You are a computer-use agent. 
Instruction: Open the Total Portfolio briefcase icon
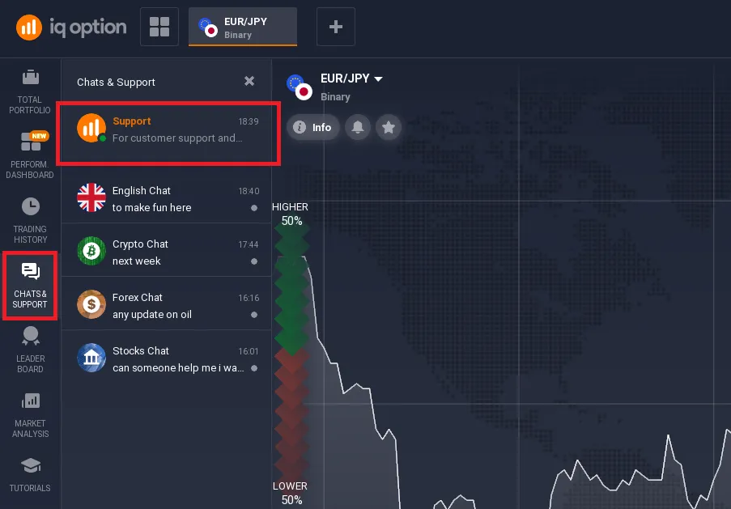[x=30, y=79]
